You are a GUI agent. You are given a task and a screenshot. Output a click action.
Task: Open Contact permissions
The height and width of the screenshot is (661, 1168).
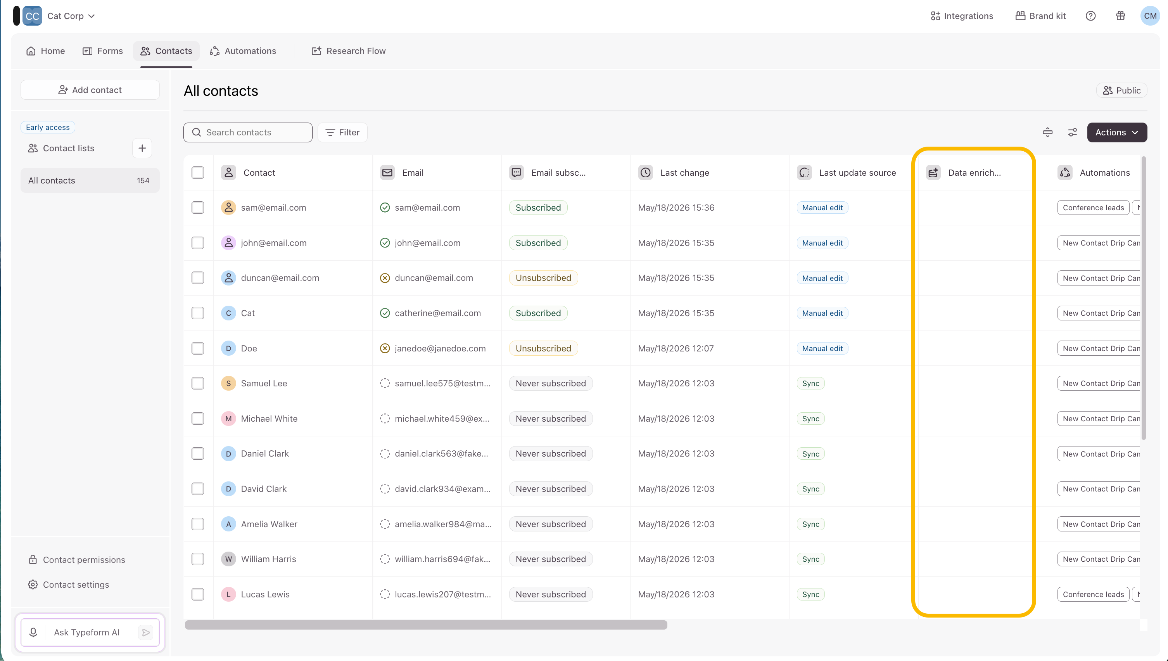point(77,560)
